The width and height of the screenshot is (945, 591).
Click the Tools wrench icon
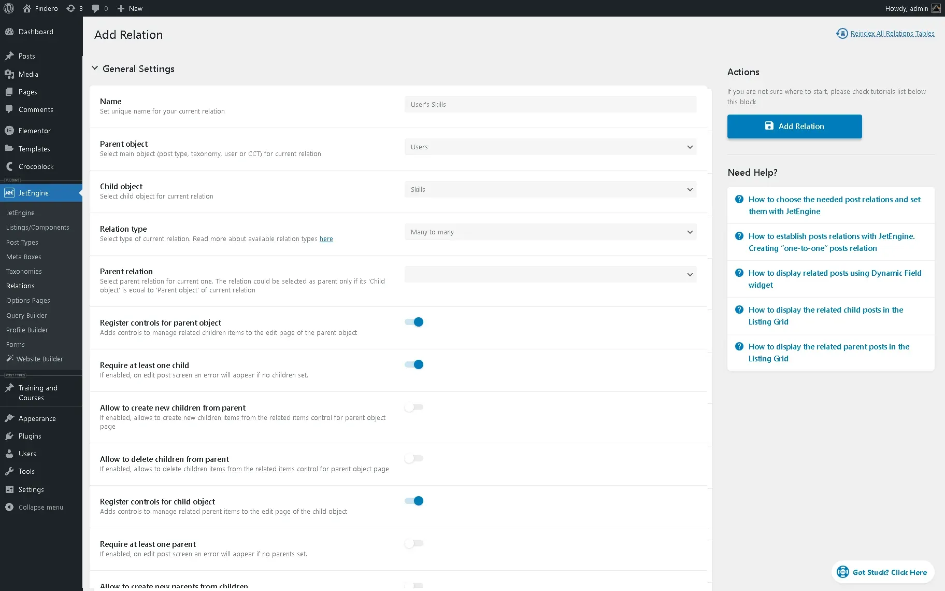(9, 471)
